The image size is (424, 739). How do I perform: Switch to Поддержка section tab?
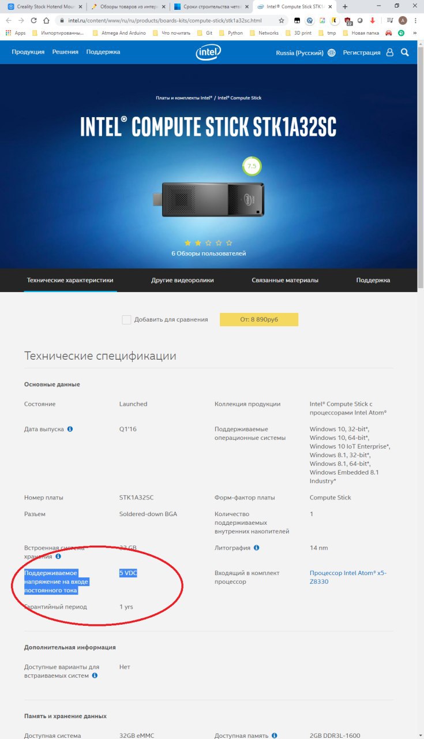tap(373, 280)
